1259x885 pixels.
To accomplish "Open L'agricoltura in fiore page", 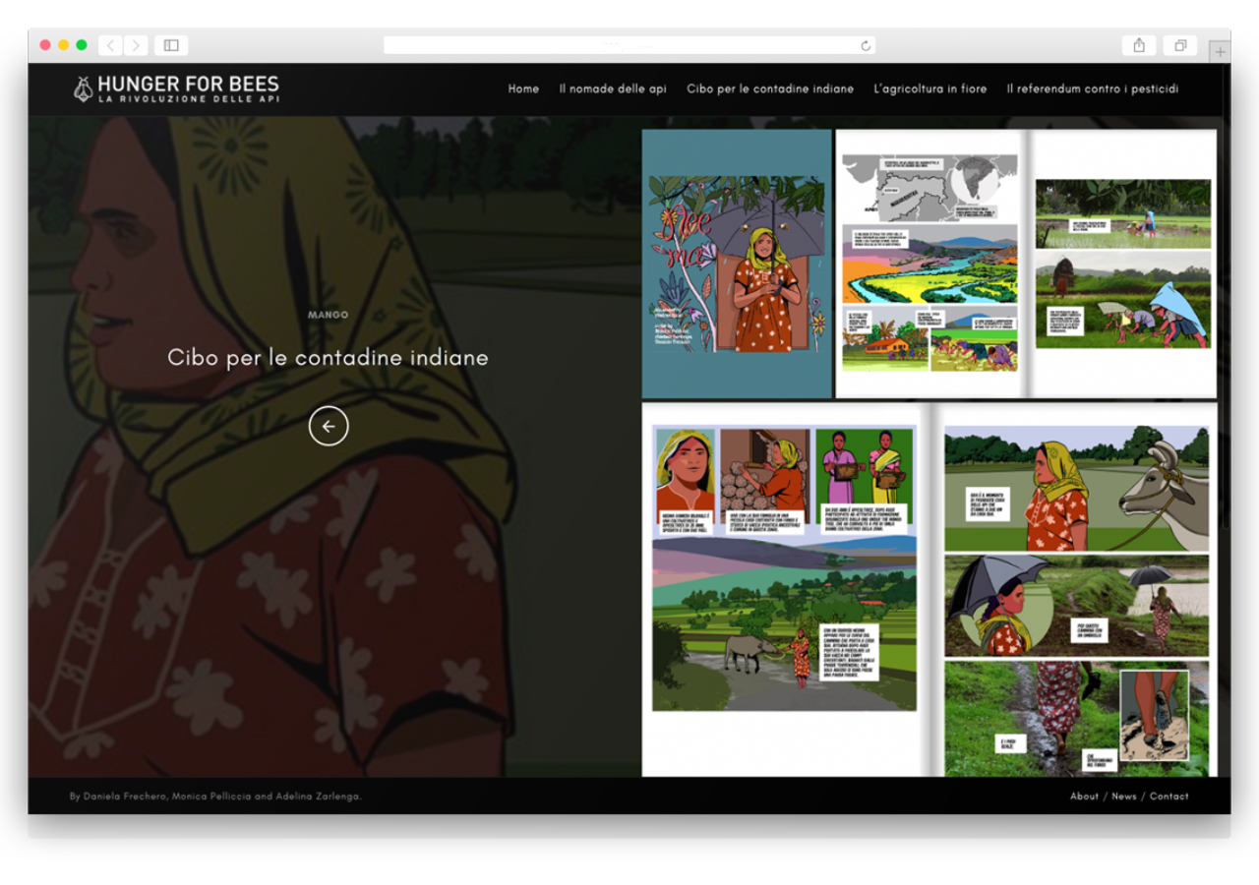I will [x=930, y=88].
